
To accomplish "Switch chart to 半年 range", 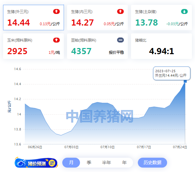I will click(x=107, y=162).
